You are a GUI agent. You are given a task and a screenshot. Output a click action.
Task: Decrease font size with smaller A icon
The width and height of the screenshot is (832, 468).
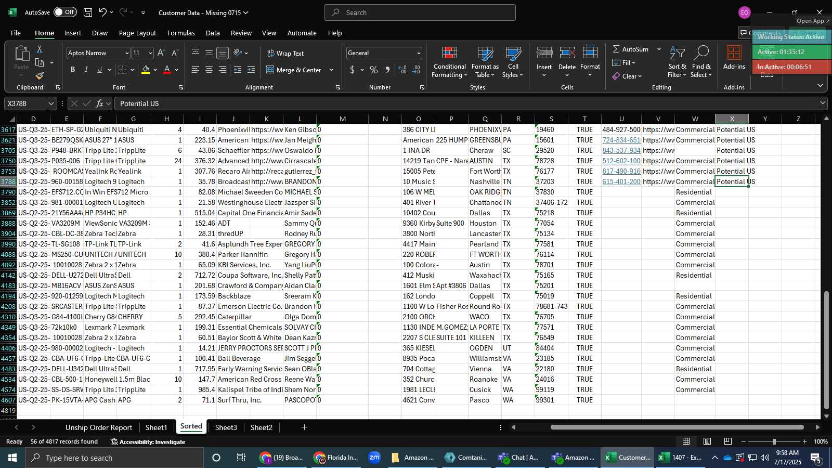click(175, 53)
